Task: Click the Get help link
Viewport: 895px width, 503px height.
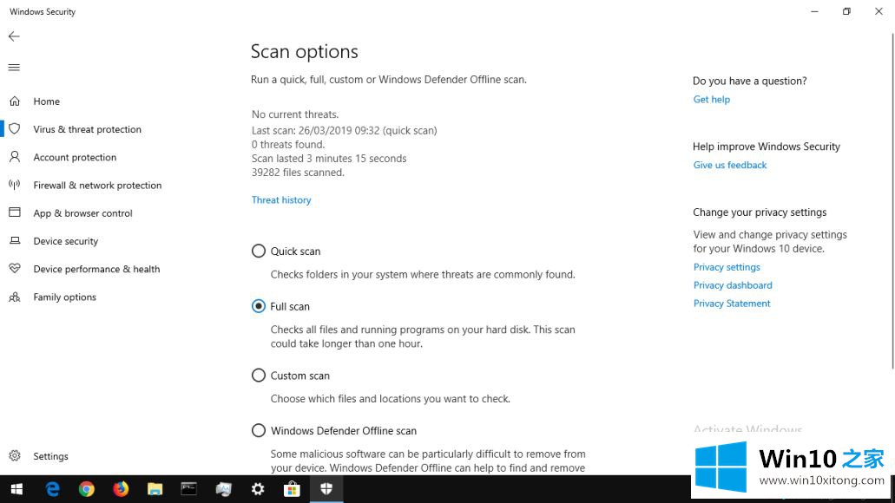Action: coord(711,99)
